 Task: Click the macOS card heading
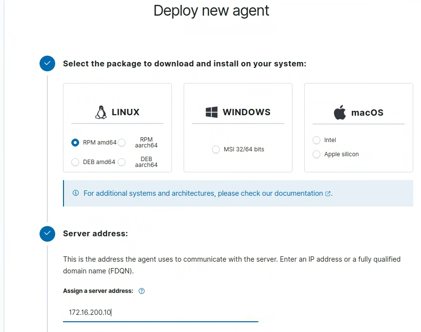(367, 113)
